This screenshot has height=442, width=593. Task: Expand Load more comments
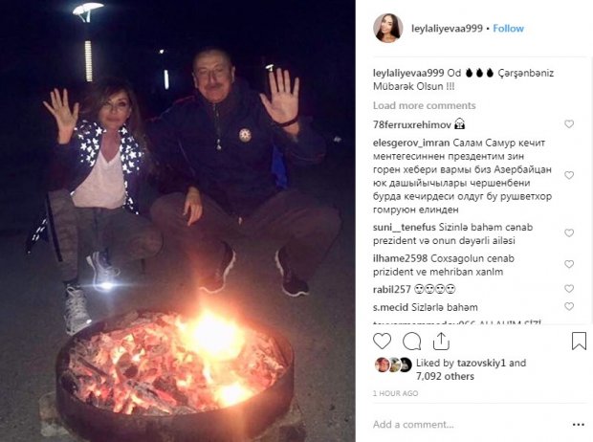point(424,105)
